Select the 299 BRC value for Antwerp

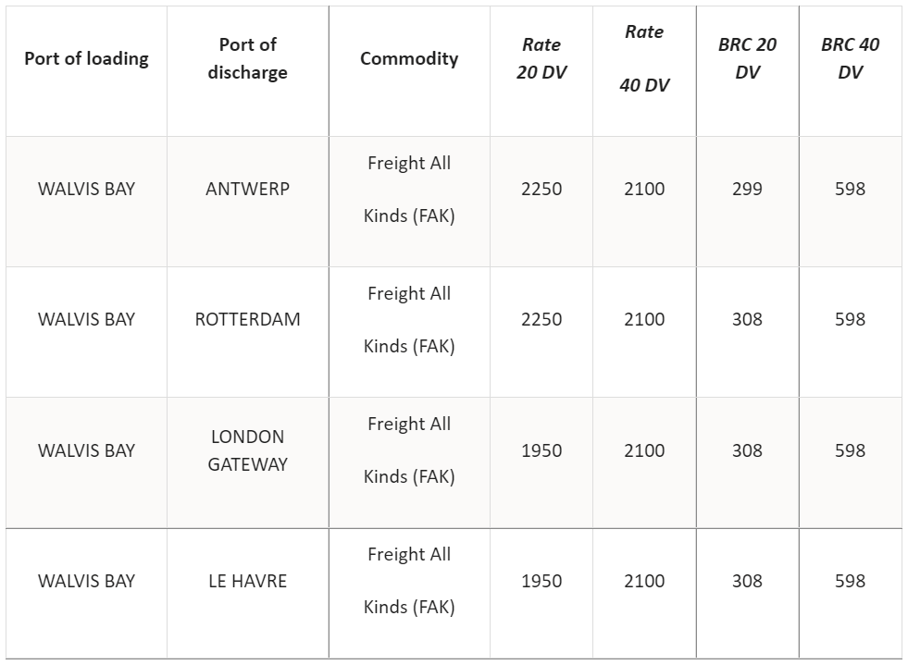(x=747, y=189)
